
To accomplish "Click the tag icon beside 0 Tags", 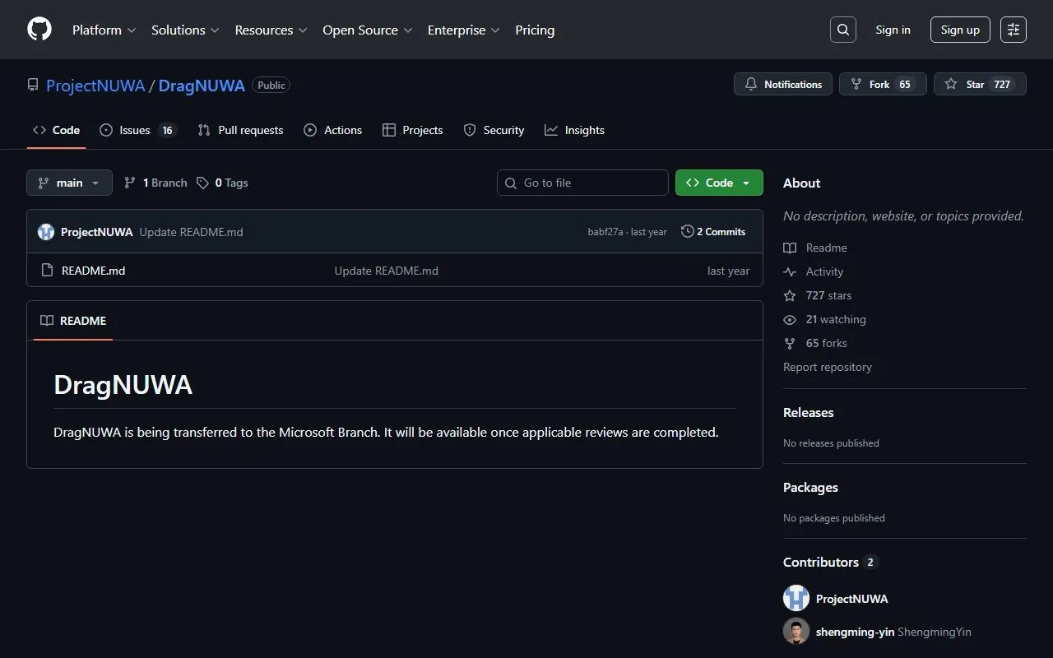I will tap(203, 183).
